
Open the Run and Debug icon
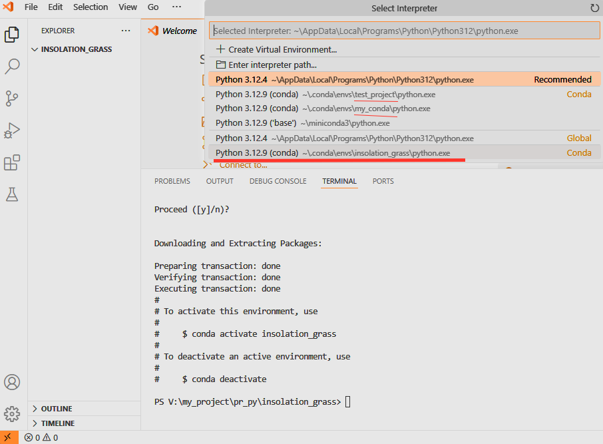(x=12, y=130)
